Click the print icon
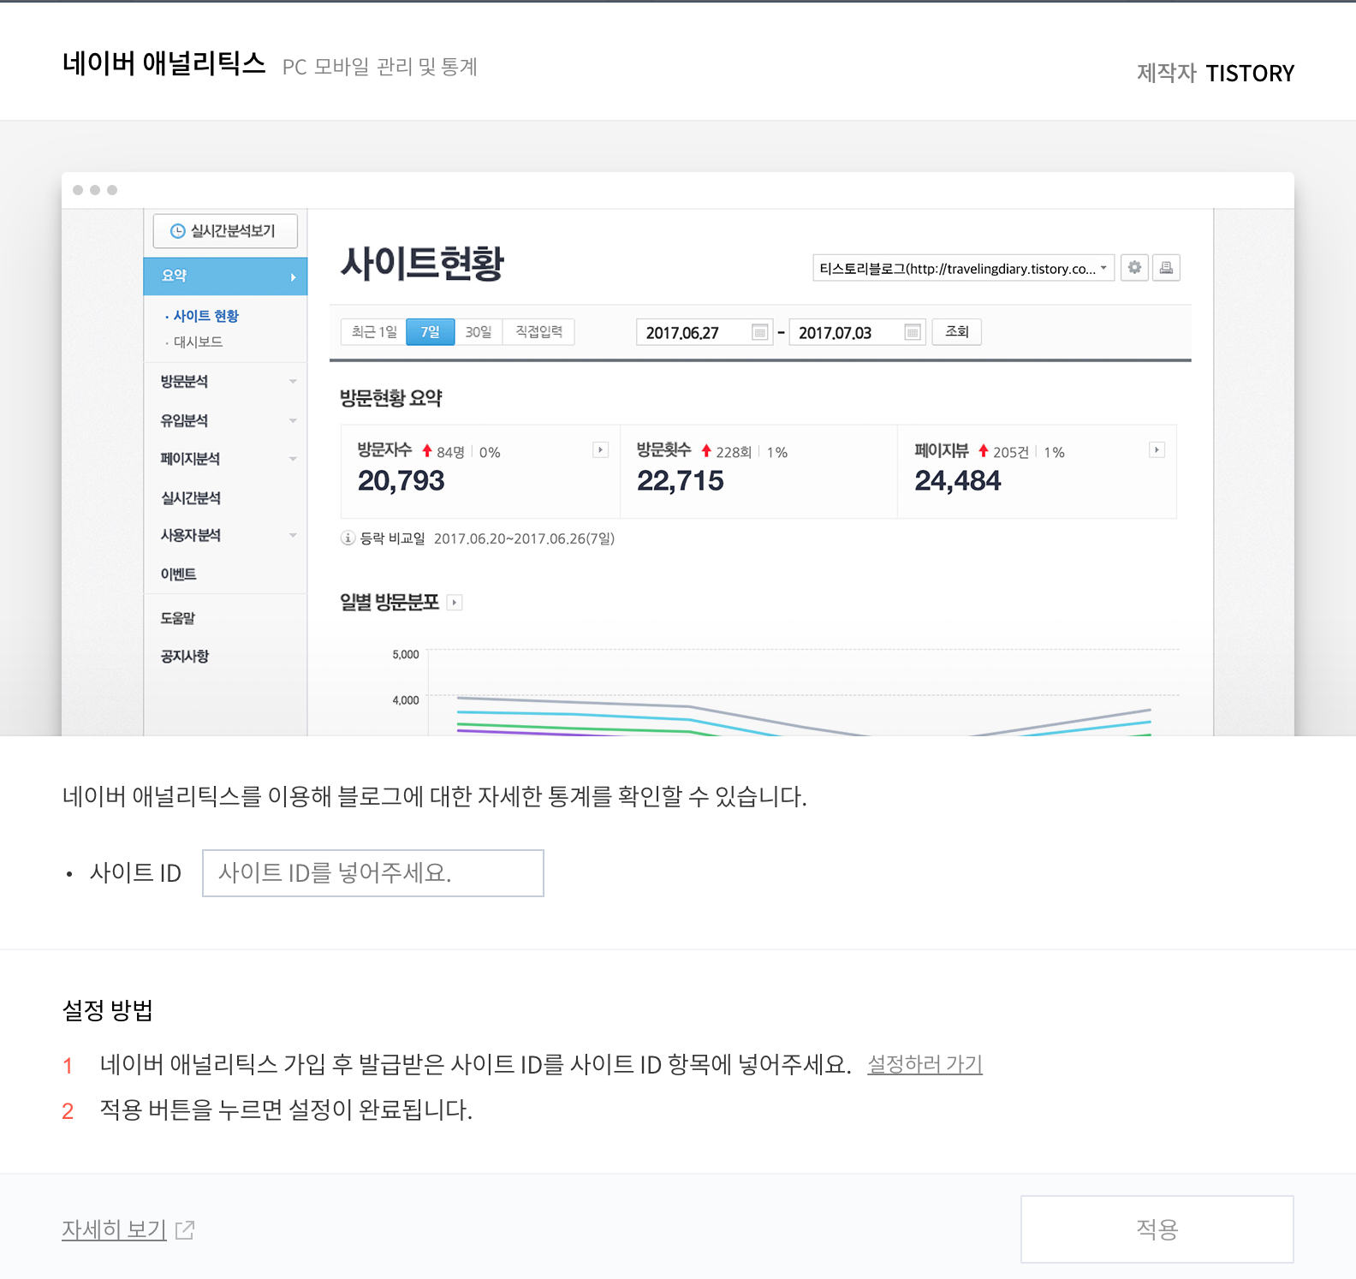 click(x=1166, y=268)
